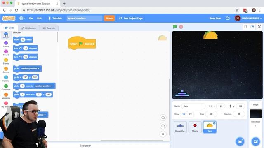Click the Sprite name field
Image resolution: width=264 pixels, height=148 pixels.
[193, 106]
